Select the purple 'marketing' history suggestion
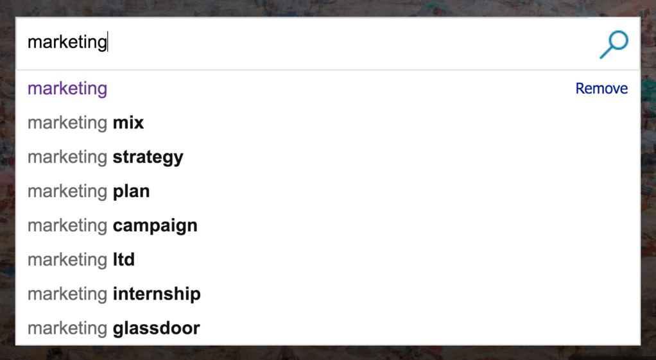The height and width of the screenshot is (360, 656). click(x=67, y=89)
